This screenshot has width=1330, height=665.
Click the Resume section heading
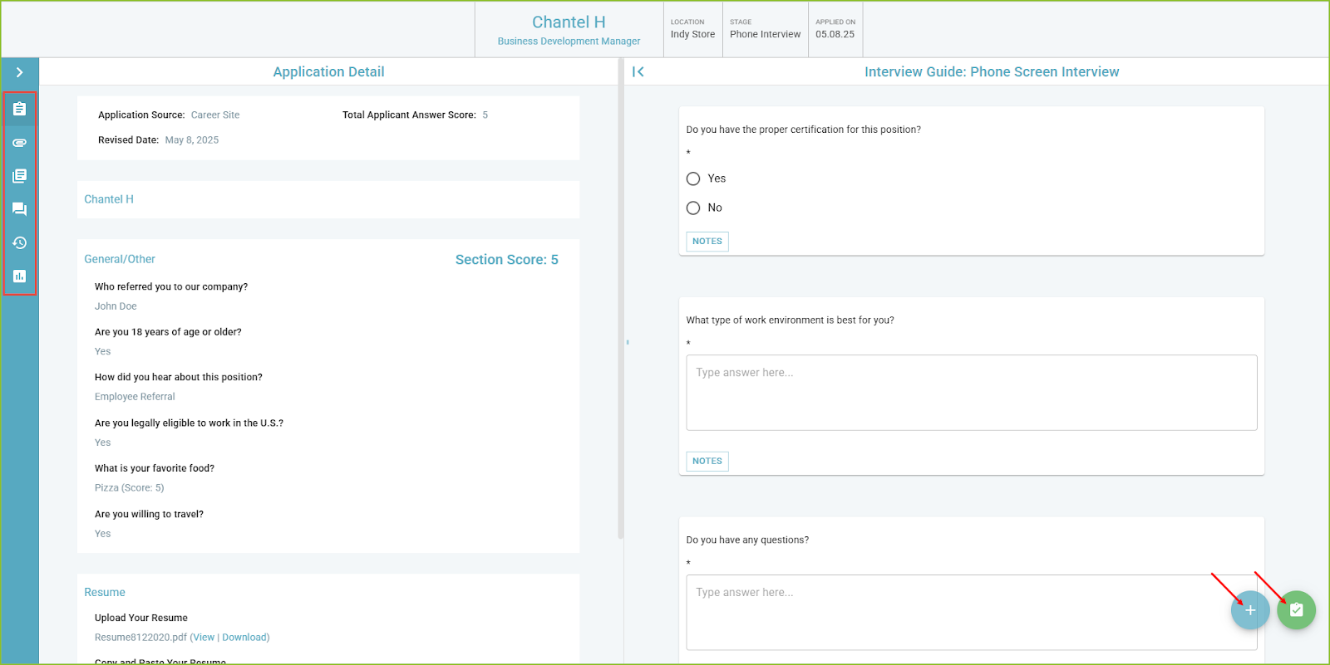[105, 592]
